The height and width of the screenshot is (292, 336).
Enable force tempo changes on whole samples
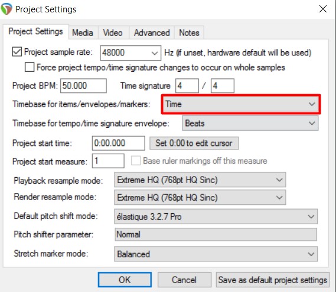30,67
